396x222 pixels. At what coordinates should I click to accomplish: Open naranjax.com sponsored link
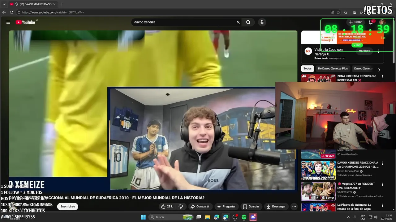click(338, 58)
